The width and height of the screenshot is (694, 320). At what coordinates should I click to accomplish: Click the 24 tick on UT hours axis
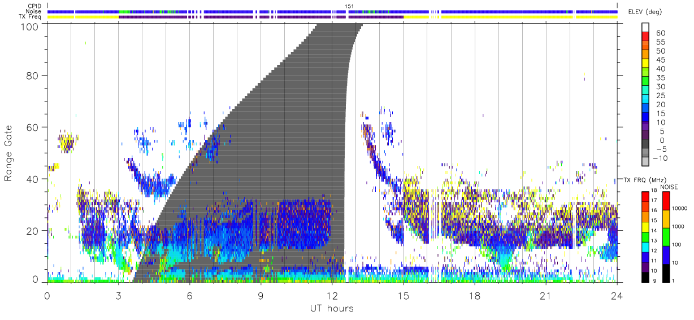[x=617, y=296]
